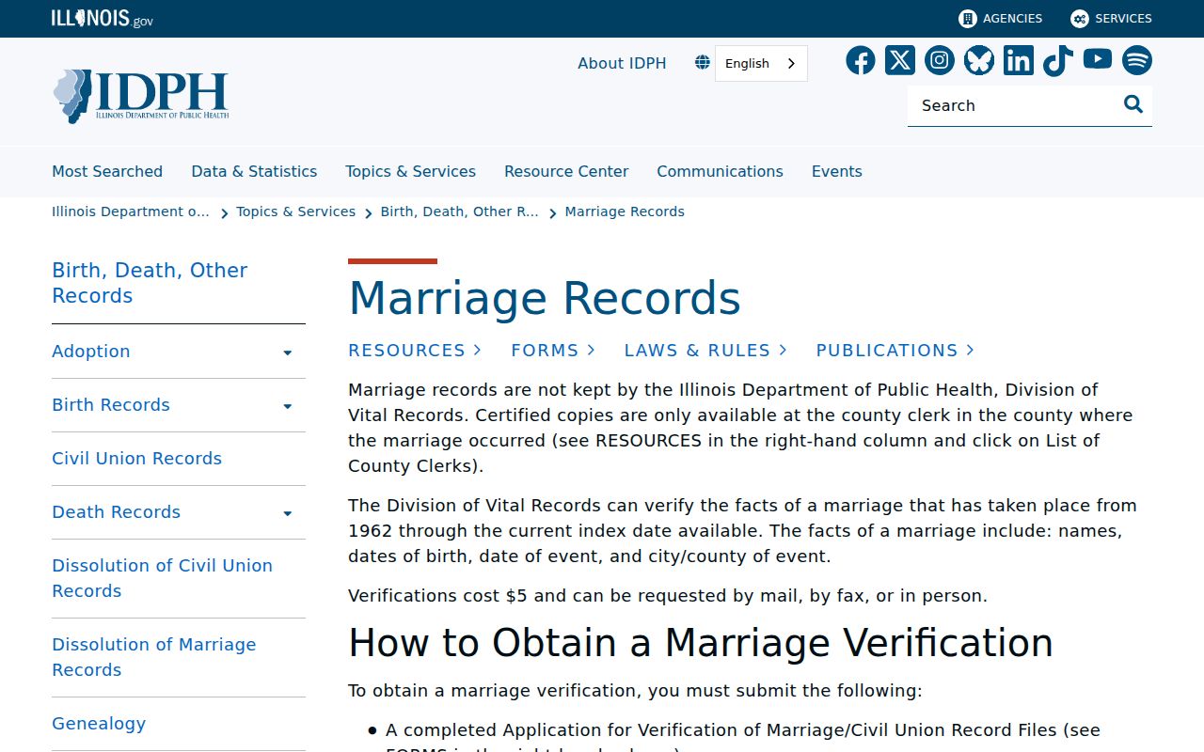Open the Communications menu

point(720,171)
